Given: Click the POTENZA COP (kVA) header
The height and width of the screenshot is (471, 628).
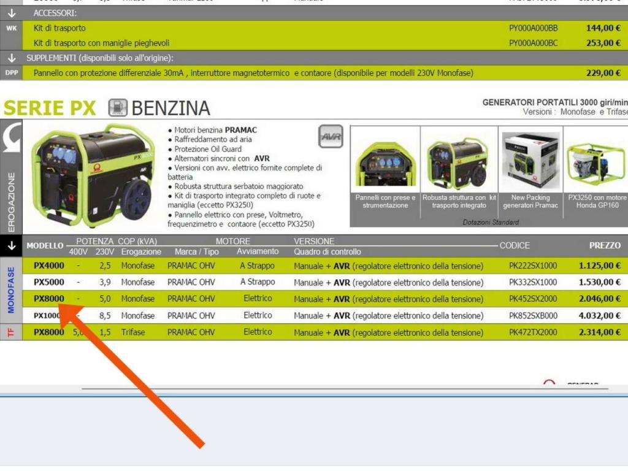Looking at the screenshot, I should 117,241.
